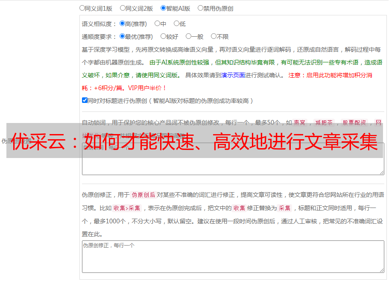Toggle 同时对标题进行伪原创 checkbox

pyautogui.click(x=85, y=100)
